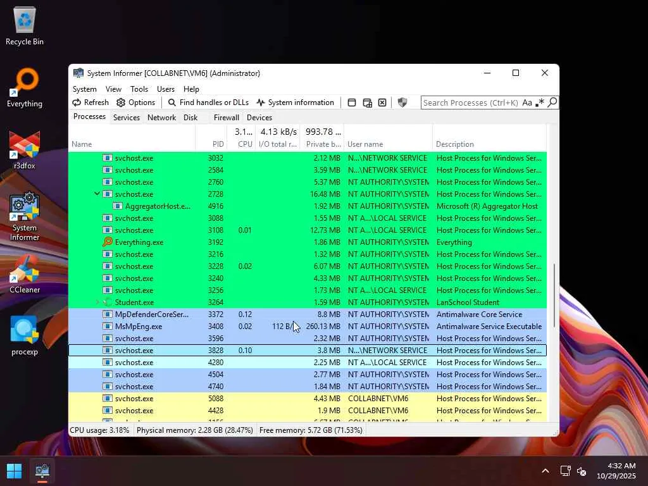Click the MpDefenderCoreService process icon
This screenshot has height=486, width=648.
[x=108, y=314]
